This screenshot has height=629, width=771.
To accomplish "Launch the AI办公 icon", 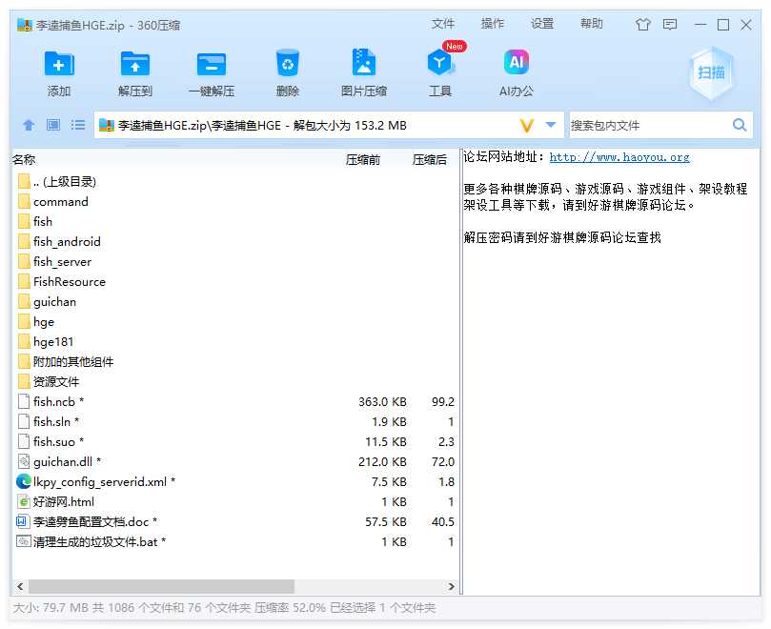I will pos(517,63).
